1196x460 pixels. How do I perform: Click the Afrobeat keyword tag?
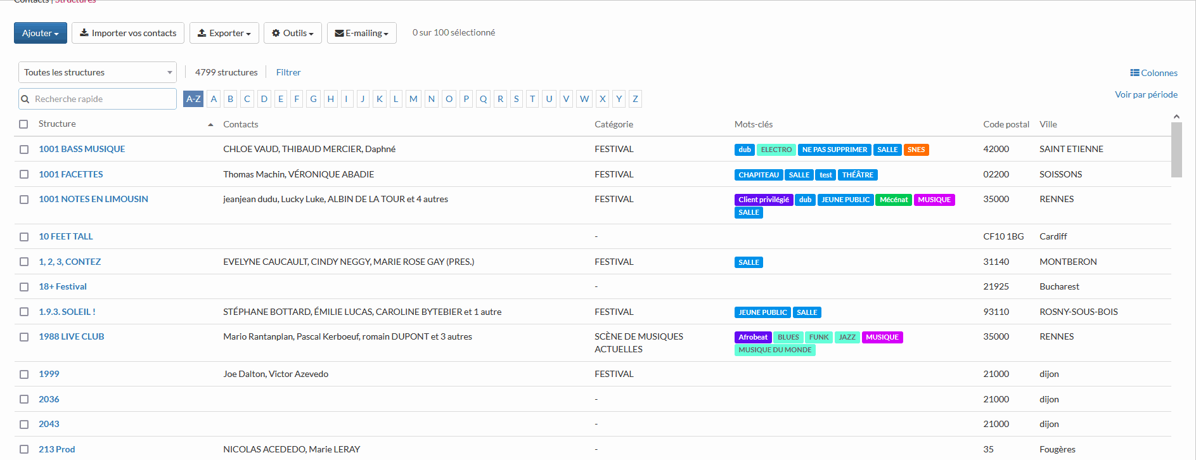[x=752, y=338]
